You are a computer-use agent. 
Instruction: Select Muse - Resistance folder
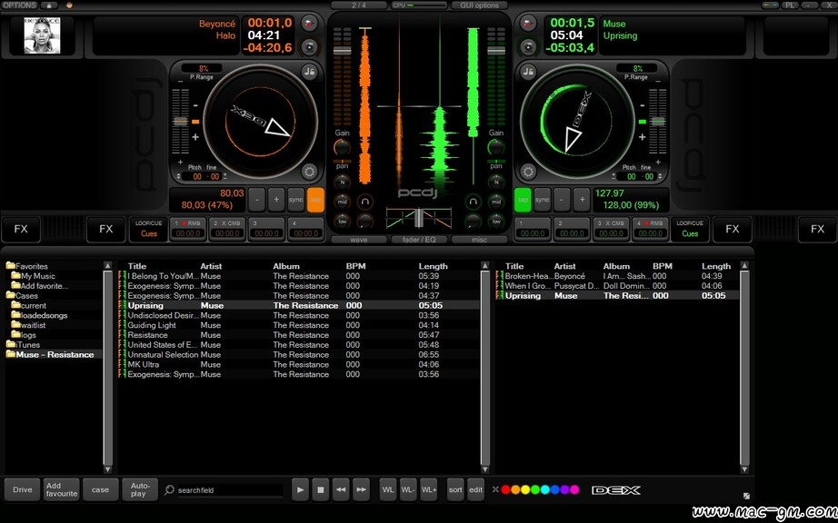50,354
